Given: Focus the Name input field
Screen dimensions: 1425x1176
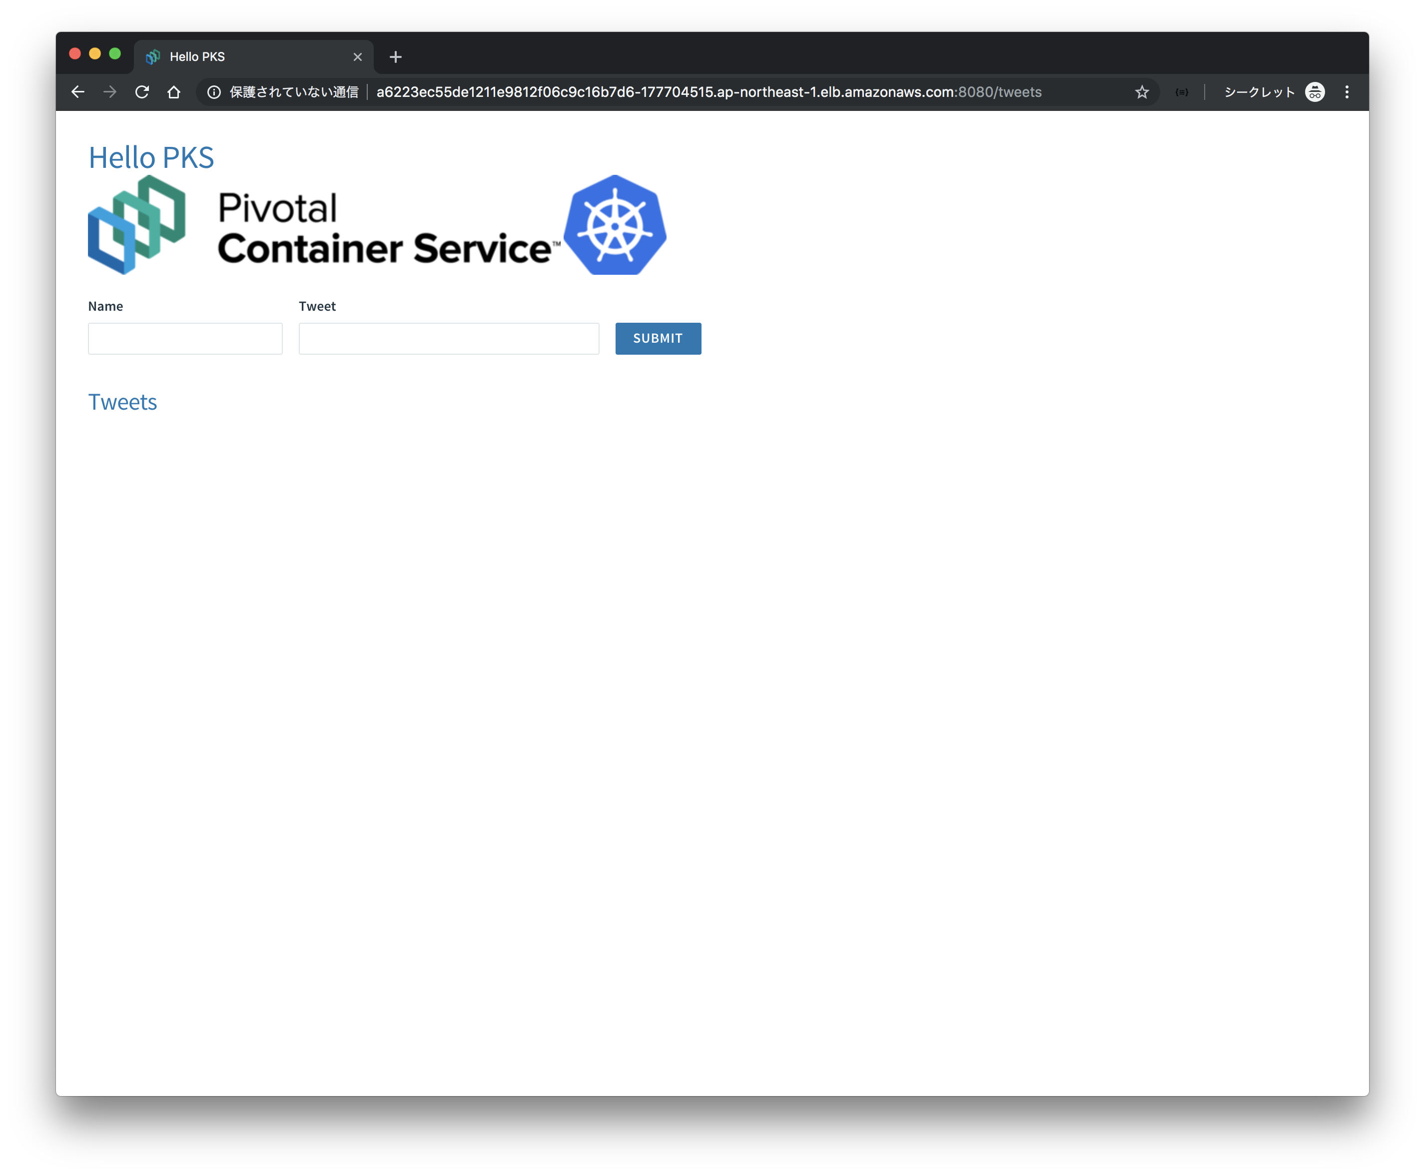Looking at the screenshot, I should pos(185,339).
